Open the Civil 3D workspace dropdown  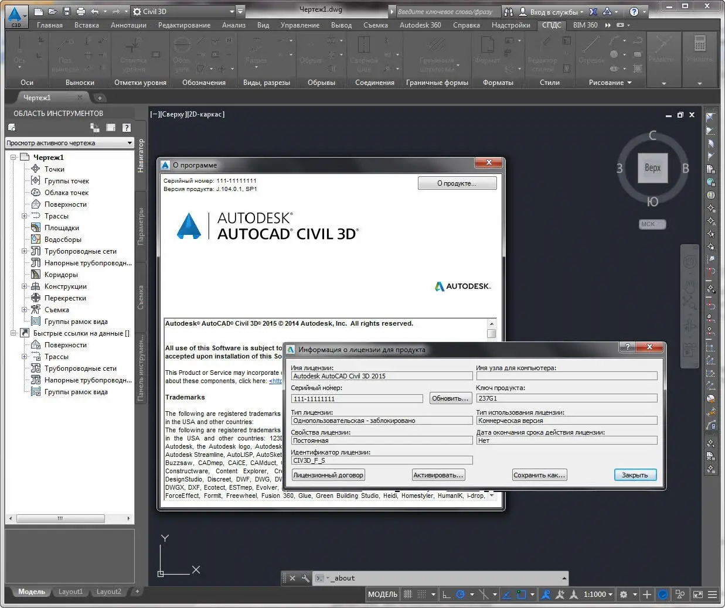(183, 11)
